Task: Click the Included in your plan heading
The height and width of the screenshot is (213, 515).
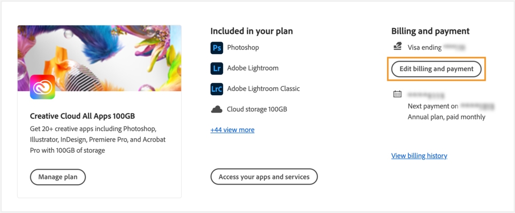Action: click(251, 31)
